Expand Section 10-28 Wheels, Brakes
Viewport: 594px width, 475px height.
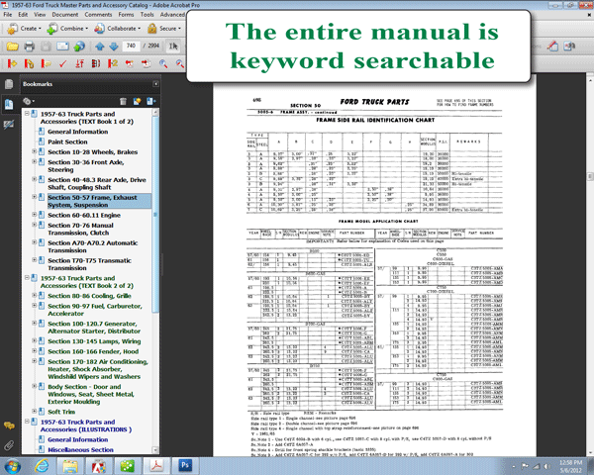coord(34,151)
